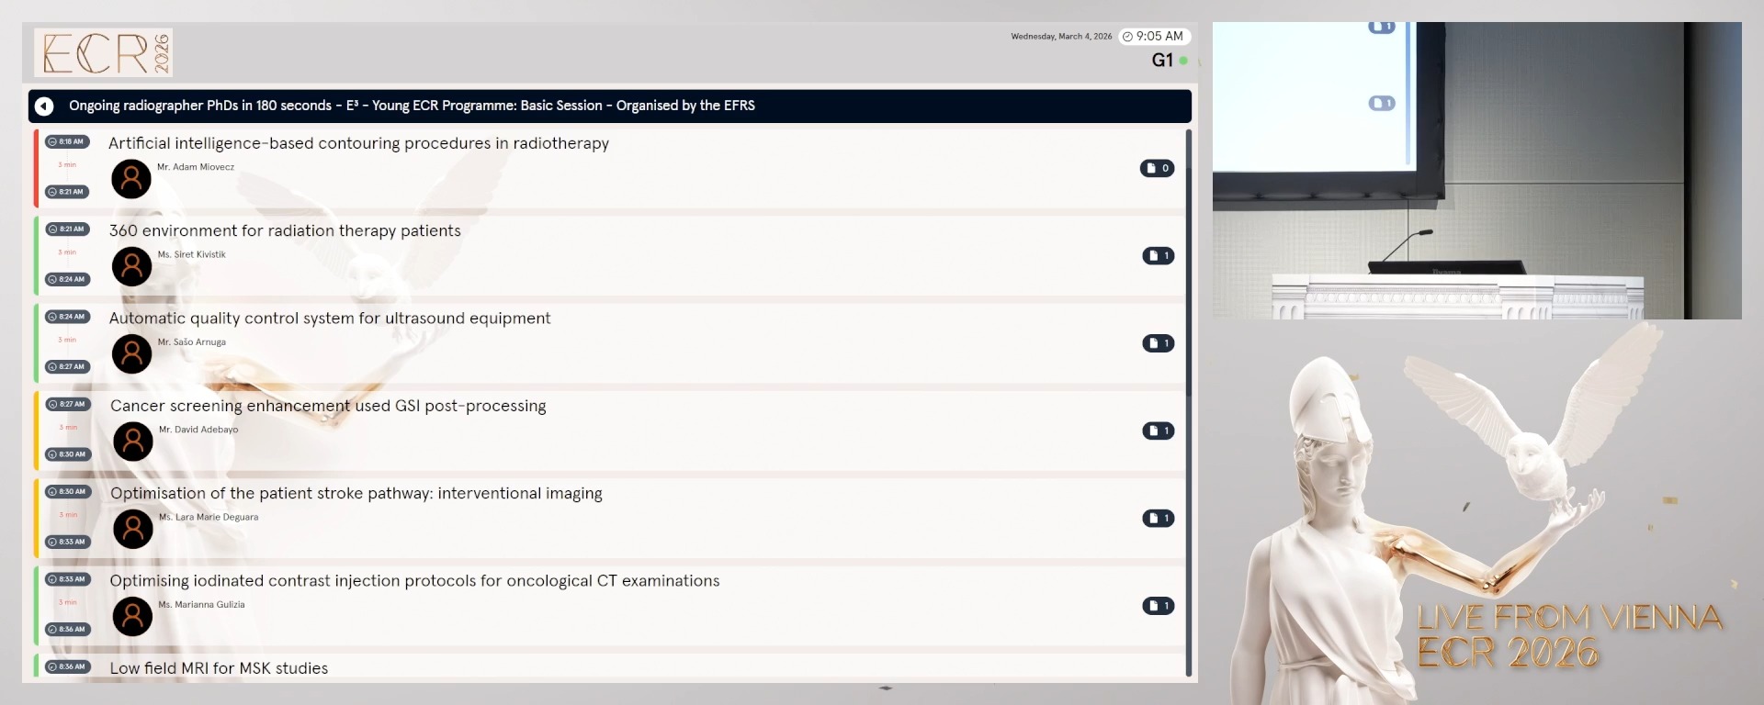Open 'Automatic quality control system for ultrasound' talk

click(x=330, y=319)
